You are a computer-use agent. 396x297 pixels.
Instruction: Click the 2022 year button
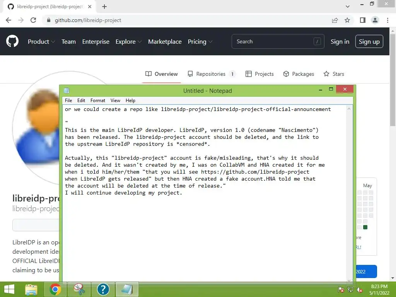[366, 271]
